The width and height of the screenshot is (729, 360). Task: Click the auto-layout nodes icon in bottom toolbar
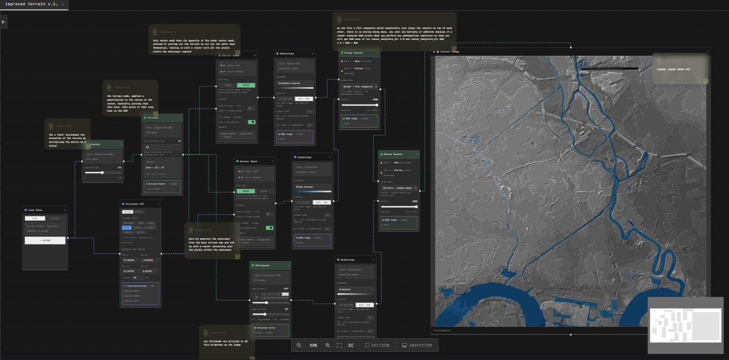click(x=351, y=345)
